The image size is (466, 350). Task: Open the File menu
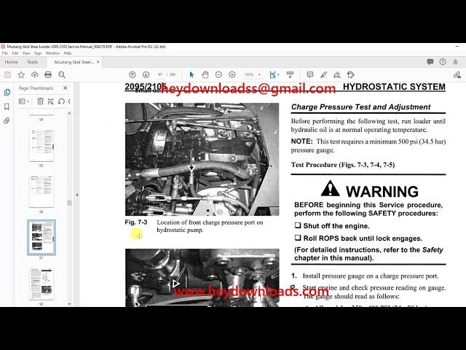5,53
